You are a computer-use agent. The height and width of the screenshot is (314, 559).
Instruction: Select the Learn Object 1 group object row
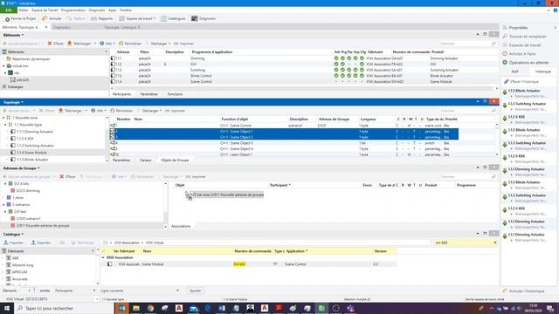click(x=284, y=154)
